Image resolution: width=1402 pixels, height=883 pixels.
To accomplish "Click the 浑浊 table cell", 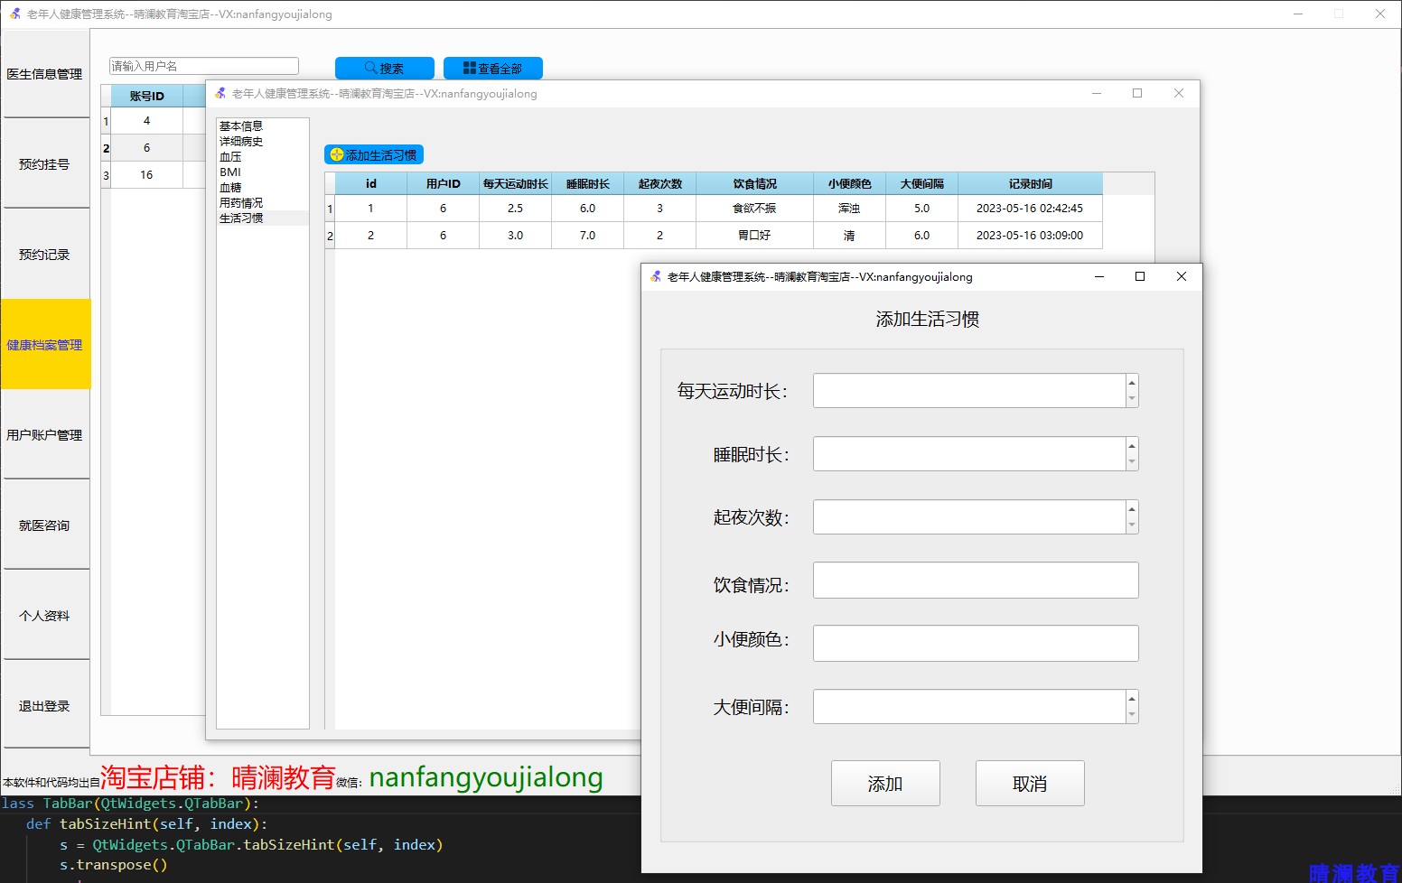I will click(x=849, y=209).
